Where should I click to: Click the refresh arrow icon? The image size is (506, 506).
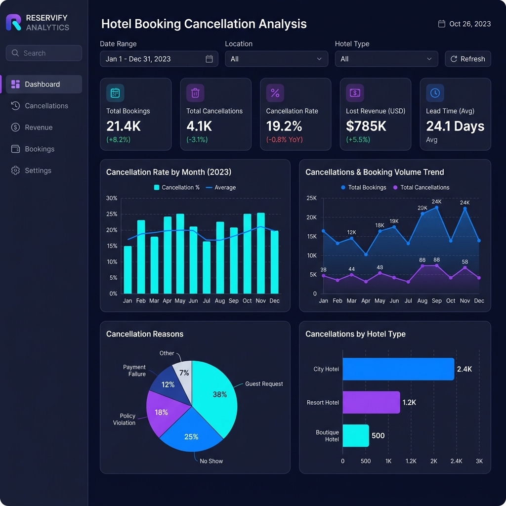454,59
